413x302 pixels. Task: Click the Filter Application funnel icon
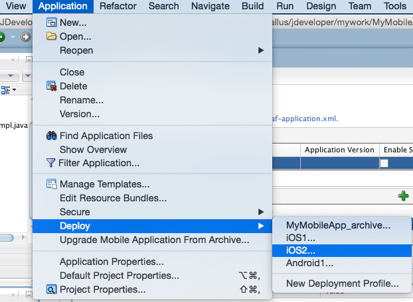coord(50,163)
